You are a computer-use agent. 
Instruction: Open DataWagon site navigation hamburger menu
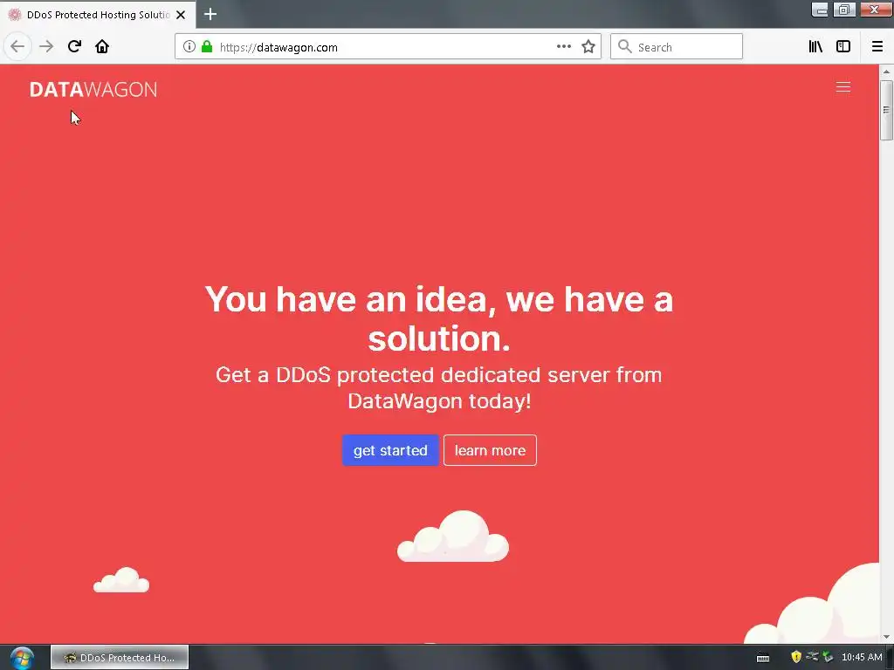[843, 87]
